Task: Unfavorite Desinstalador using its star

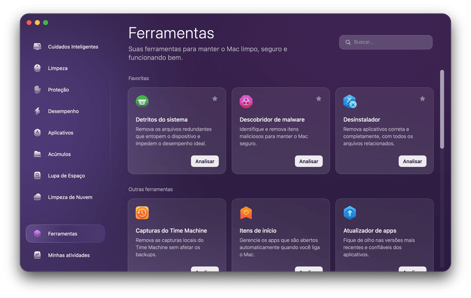Action: pos(422,99)
